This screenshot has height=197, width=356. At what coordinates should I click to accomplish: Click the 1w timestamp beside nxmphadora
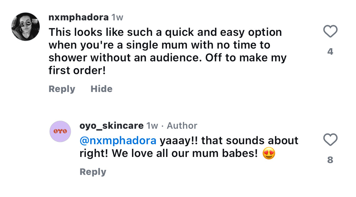click(117, 17)
